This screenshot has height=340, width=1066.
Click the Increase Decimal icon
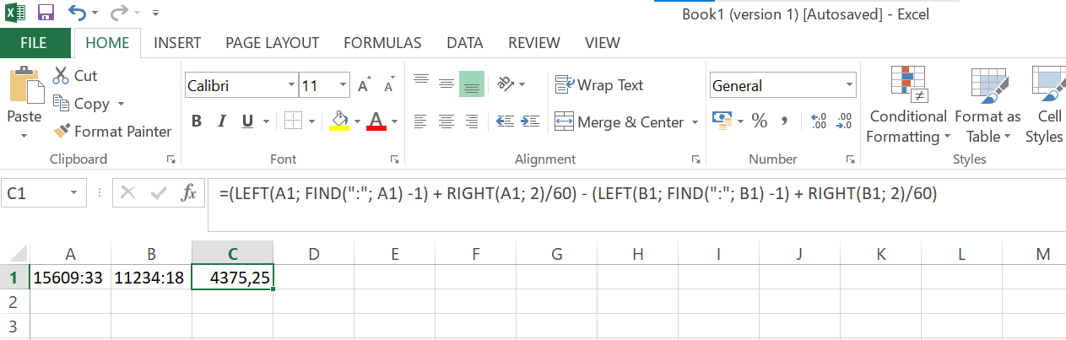click(x=818, y=121)
